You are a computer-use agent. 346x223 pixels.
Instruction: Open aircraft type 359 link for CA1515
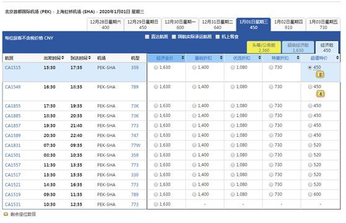135,68
